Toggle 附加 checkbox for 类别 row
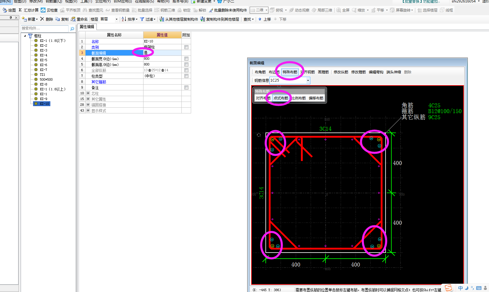The height and width of the screenshot is (292, 489). [186, 47]
